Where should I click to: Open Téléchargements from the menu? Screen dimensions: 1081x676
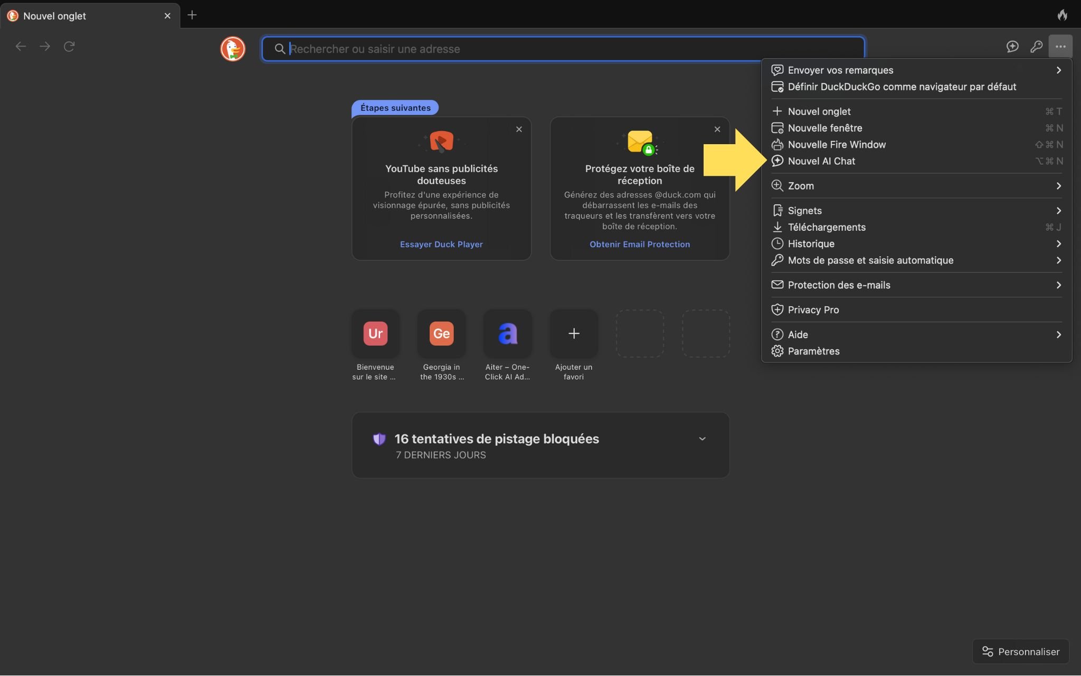[916, 227]
